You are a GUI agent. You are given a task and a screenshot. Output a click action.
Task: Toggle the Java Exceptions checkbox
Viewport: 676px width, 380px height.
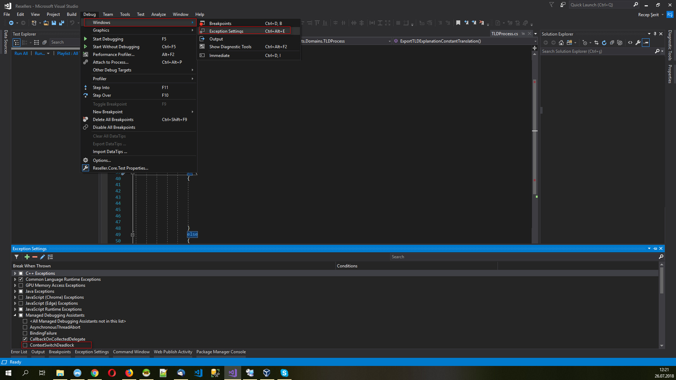pos(21,291)
